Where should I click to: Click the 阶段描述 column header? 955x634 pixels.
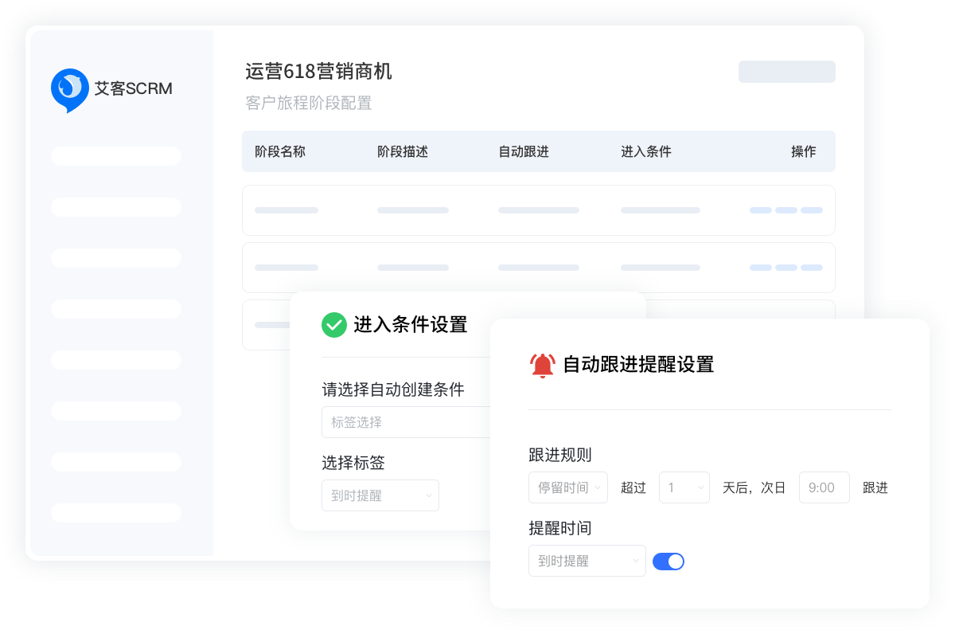(x=402, y=151)
